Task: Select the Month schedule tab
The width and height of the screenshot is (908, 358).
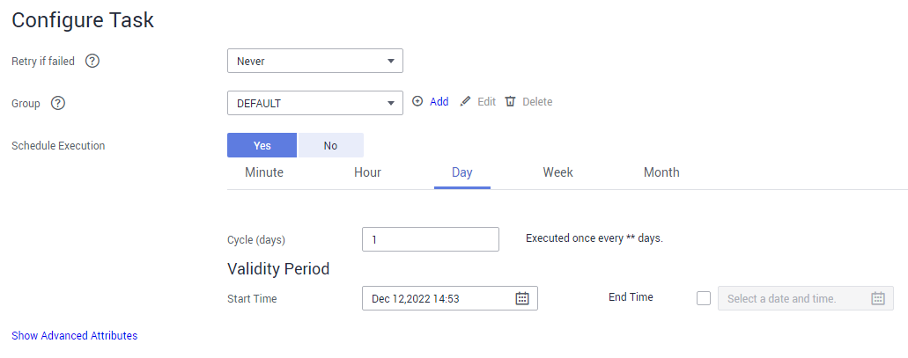Action: click(x=661, y=172)
